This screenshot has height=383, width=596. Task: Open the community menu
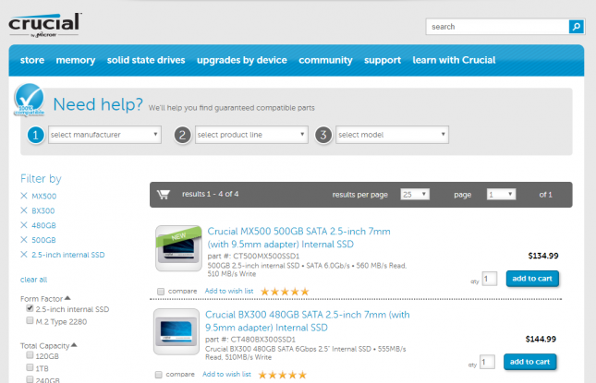[x=325, y=60]
